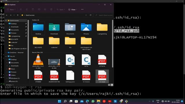This screenshot has height=104, width=185.
Task: Open WhatsApp from the taskbar
Action: [93, 101]
